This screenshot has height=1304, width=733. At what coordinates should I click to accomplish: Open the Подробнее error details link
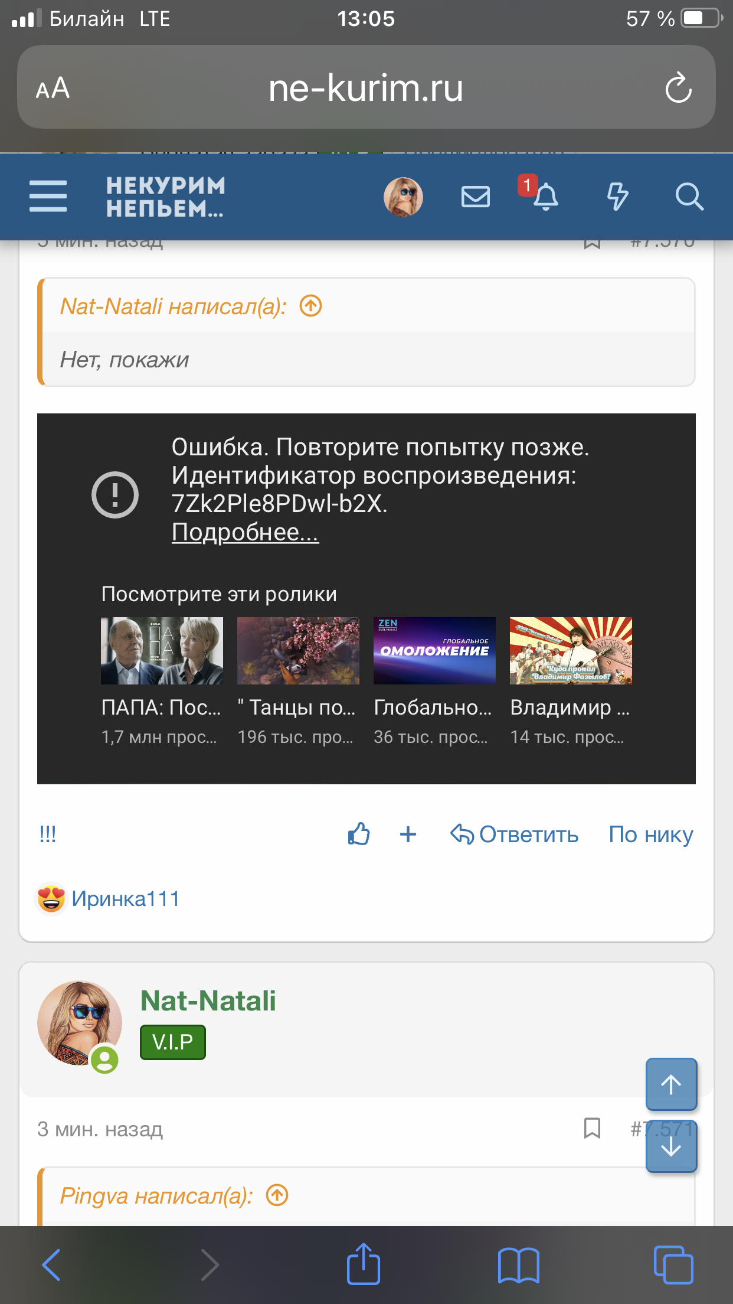(245, 532)
